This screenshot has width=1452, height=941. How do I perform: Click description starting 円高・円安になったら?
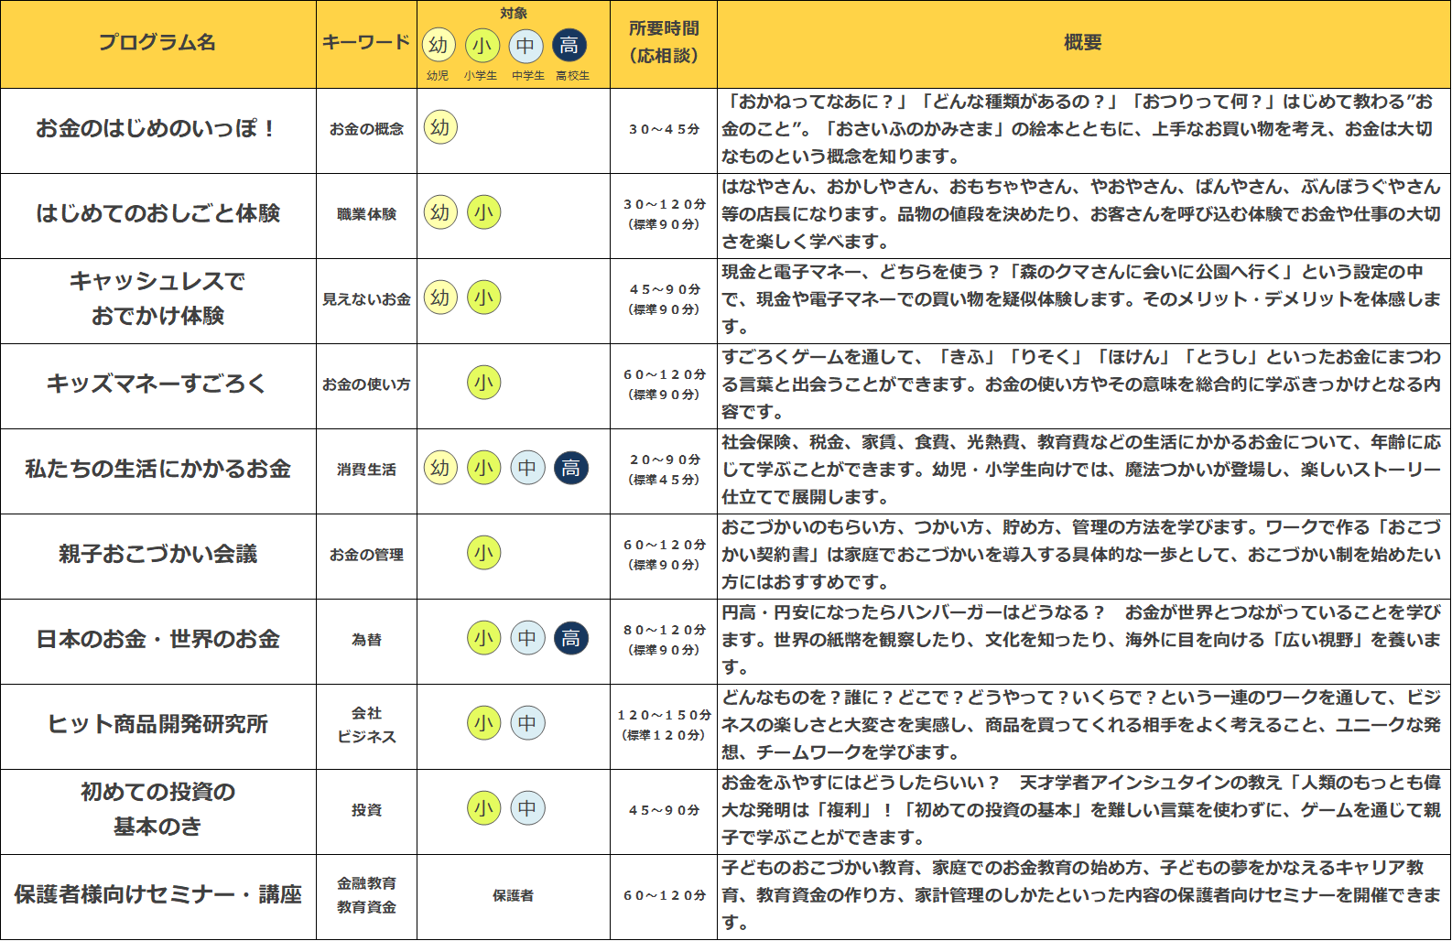(x=1081, y=640)
